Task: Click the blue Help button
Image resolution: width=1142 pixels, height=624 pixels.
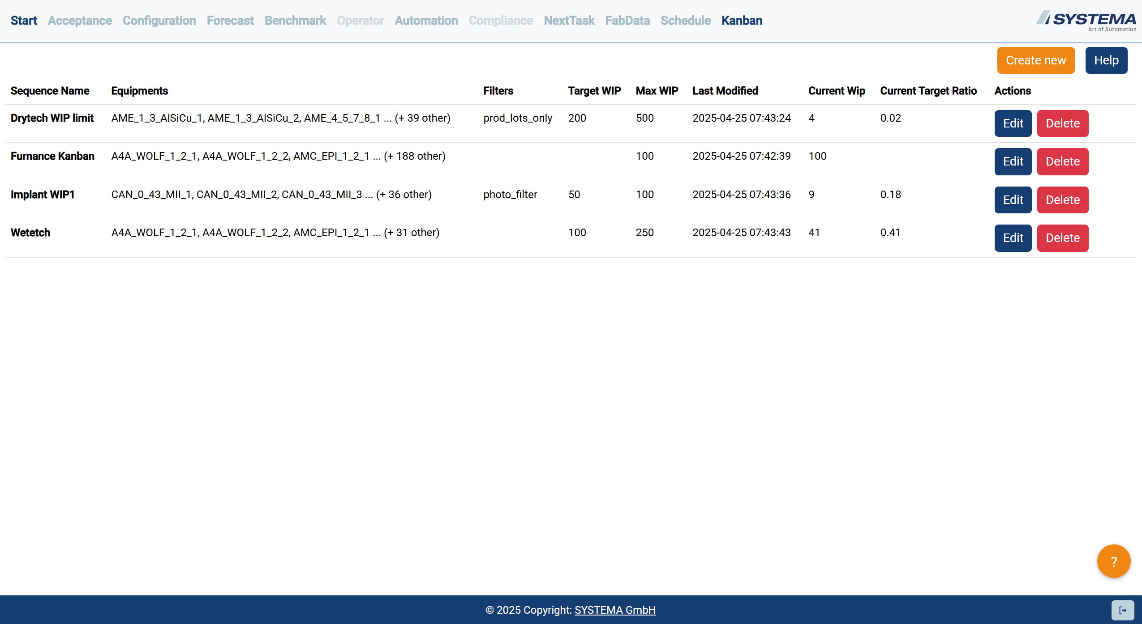Action: tap(1106, 60)
